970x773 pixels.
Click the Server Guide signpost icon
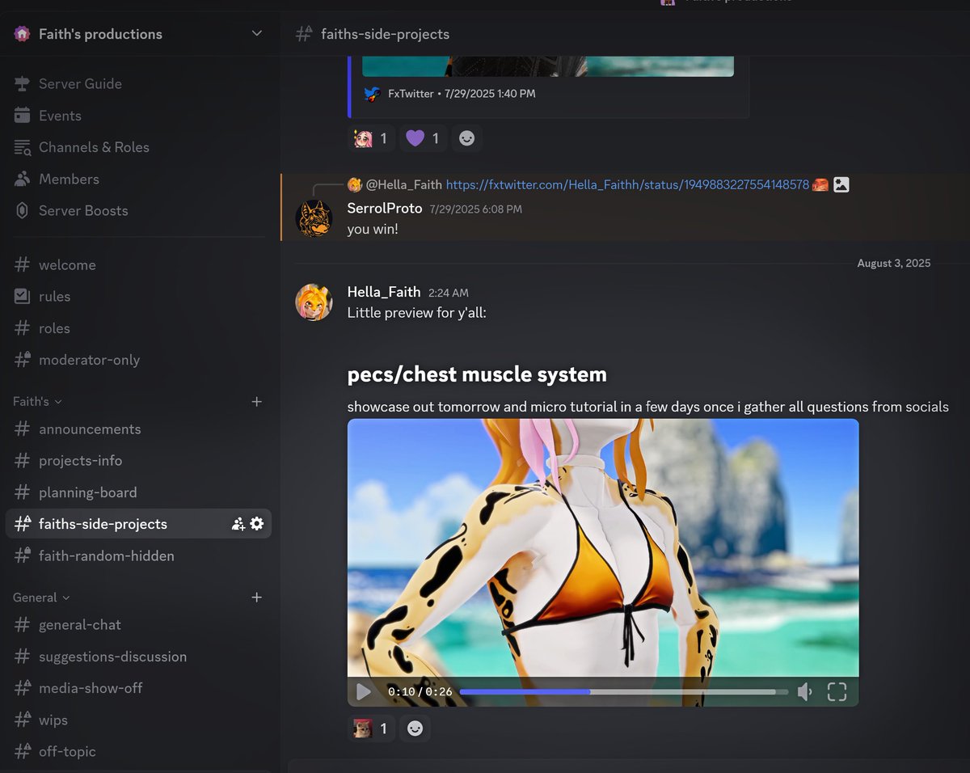(x=23, y=83)
